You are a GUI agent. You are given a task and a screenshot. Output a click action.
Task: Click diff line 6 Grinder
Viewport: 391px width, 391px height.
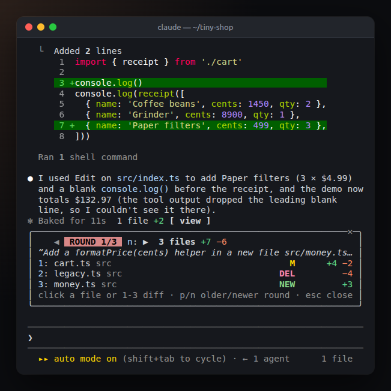(179, 115)
